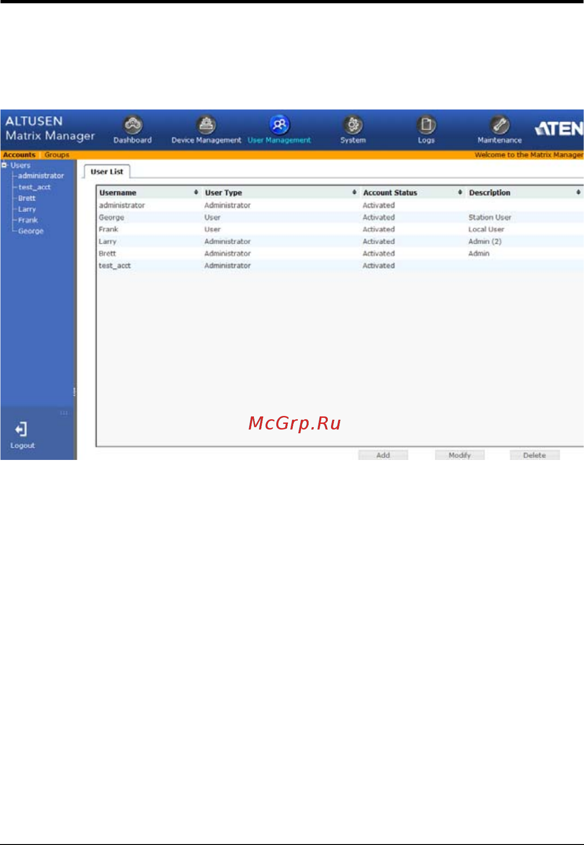Collapse the Users tree node
The image size is (584, 845).
(4, 165)
